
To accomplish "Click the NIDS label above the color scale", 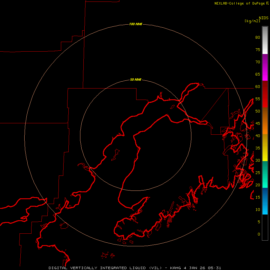I will 264,18.
